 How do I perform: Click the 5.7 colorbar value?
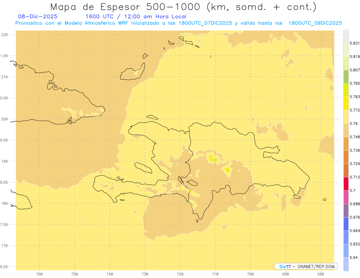[x=352, y=190]
